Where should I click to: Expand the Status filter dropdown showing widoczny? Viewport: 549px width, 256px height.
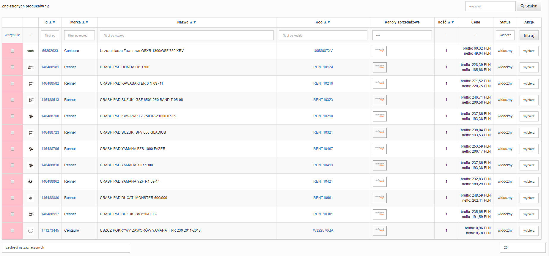pos(505,35)
